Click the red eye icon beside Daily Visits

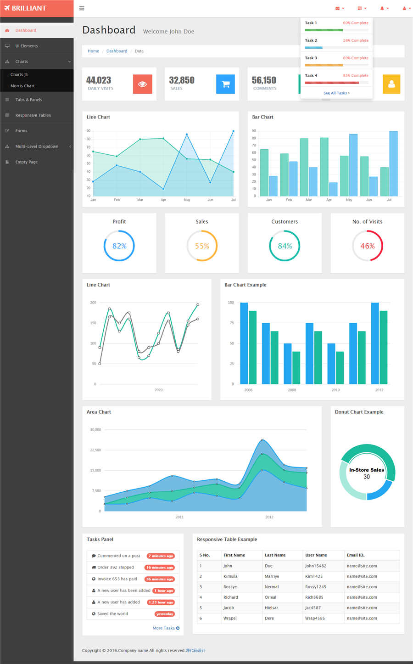pyautogui.click(x=142, y=84)
